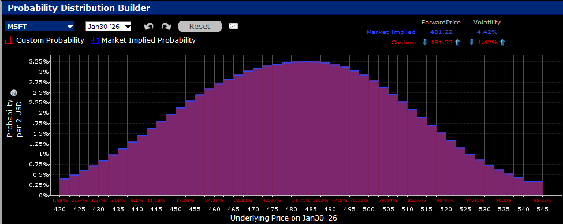Click the Custom Probability legend label
The height and width of the screenshot is (224, 563).
coord(50,40)
